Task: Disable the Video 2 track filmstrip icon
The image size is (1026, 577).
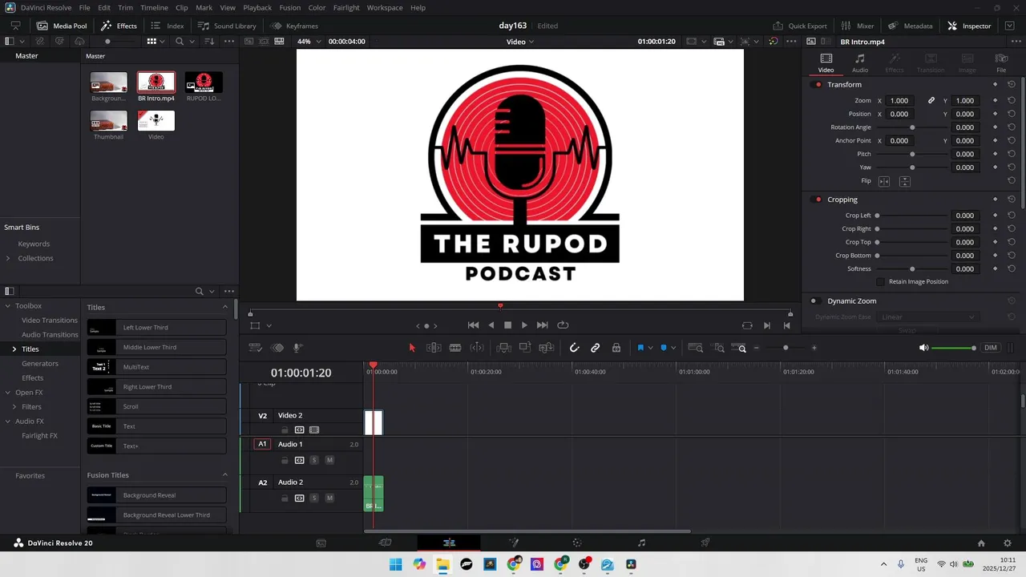Action: click(314, 430)
